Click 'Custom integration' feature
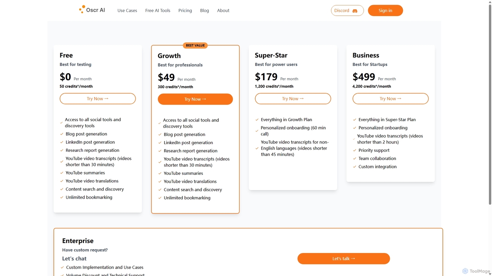492x276 pixels. [x=377, y=167]
